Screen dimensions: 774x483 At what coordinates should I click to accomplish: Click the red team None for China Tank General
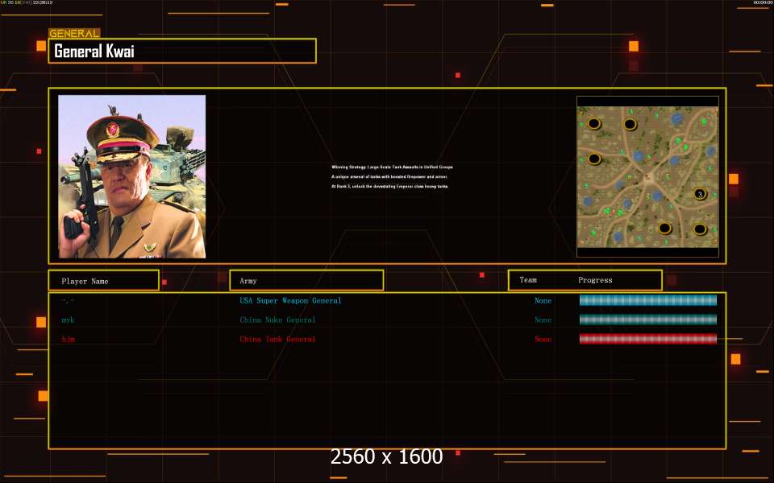[x=543, y=339]
